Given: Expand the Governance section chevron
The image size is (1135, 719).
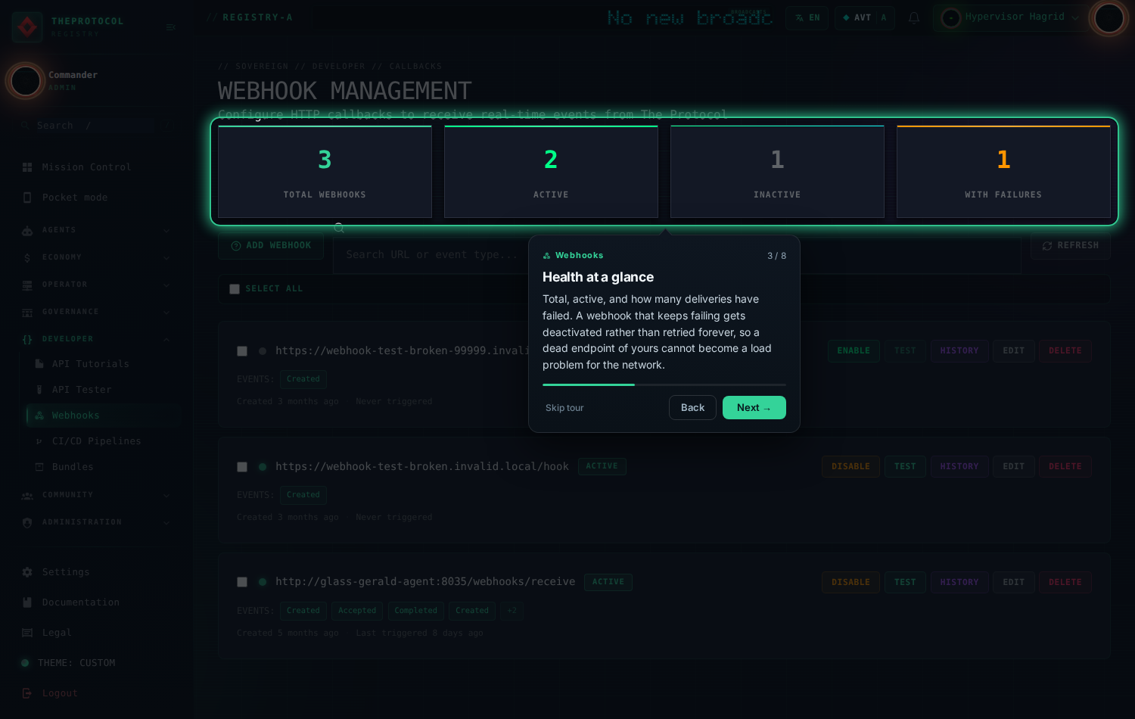Looking at the screenshot, I should point(166,312).
